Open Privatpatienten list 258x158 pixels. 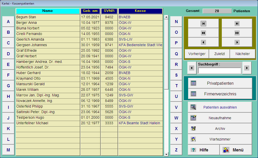220,83
